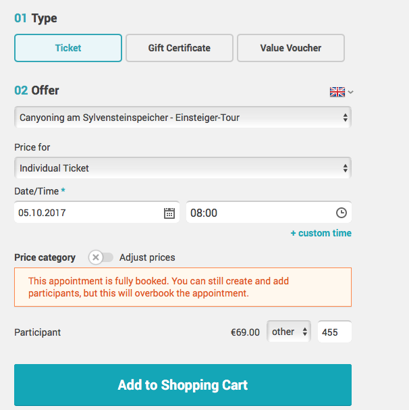Open the offer selection dropdown
The height and width of the screenshot is (410, 409).
pos(183,118)
